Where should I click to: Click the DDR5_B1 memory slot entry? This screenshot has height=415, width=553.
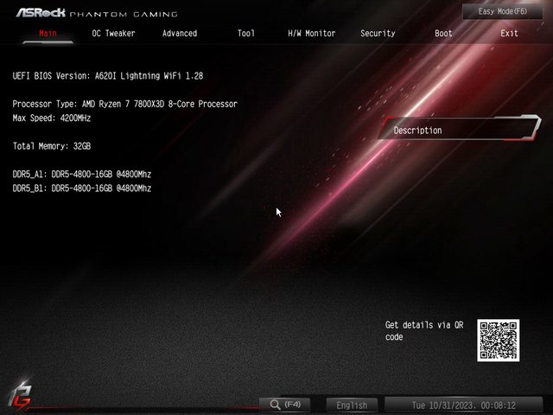click(x=82, y=188)
